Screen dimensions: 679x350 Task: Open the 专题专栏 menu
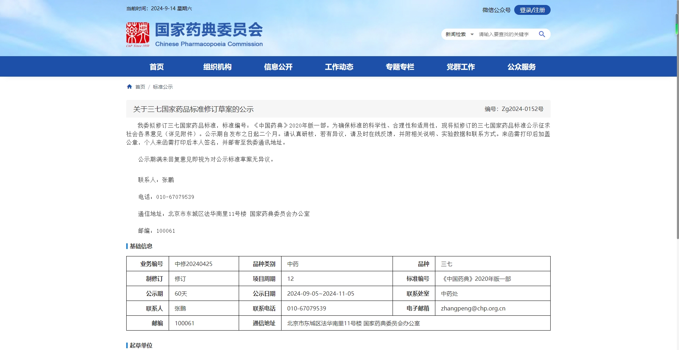(x=400, y=67)
